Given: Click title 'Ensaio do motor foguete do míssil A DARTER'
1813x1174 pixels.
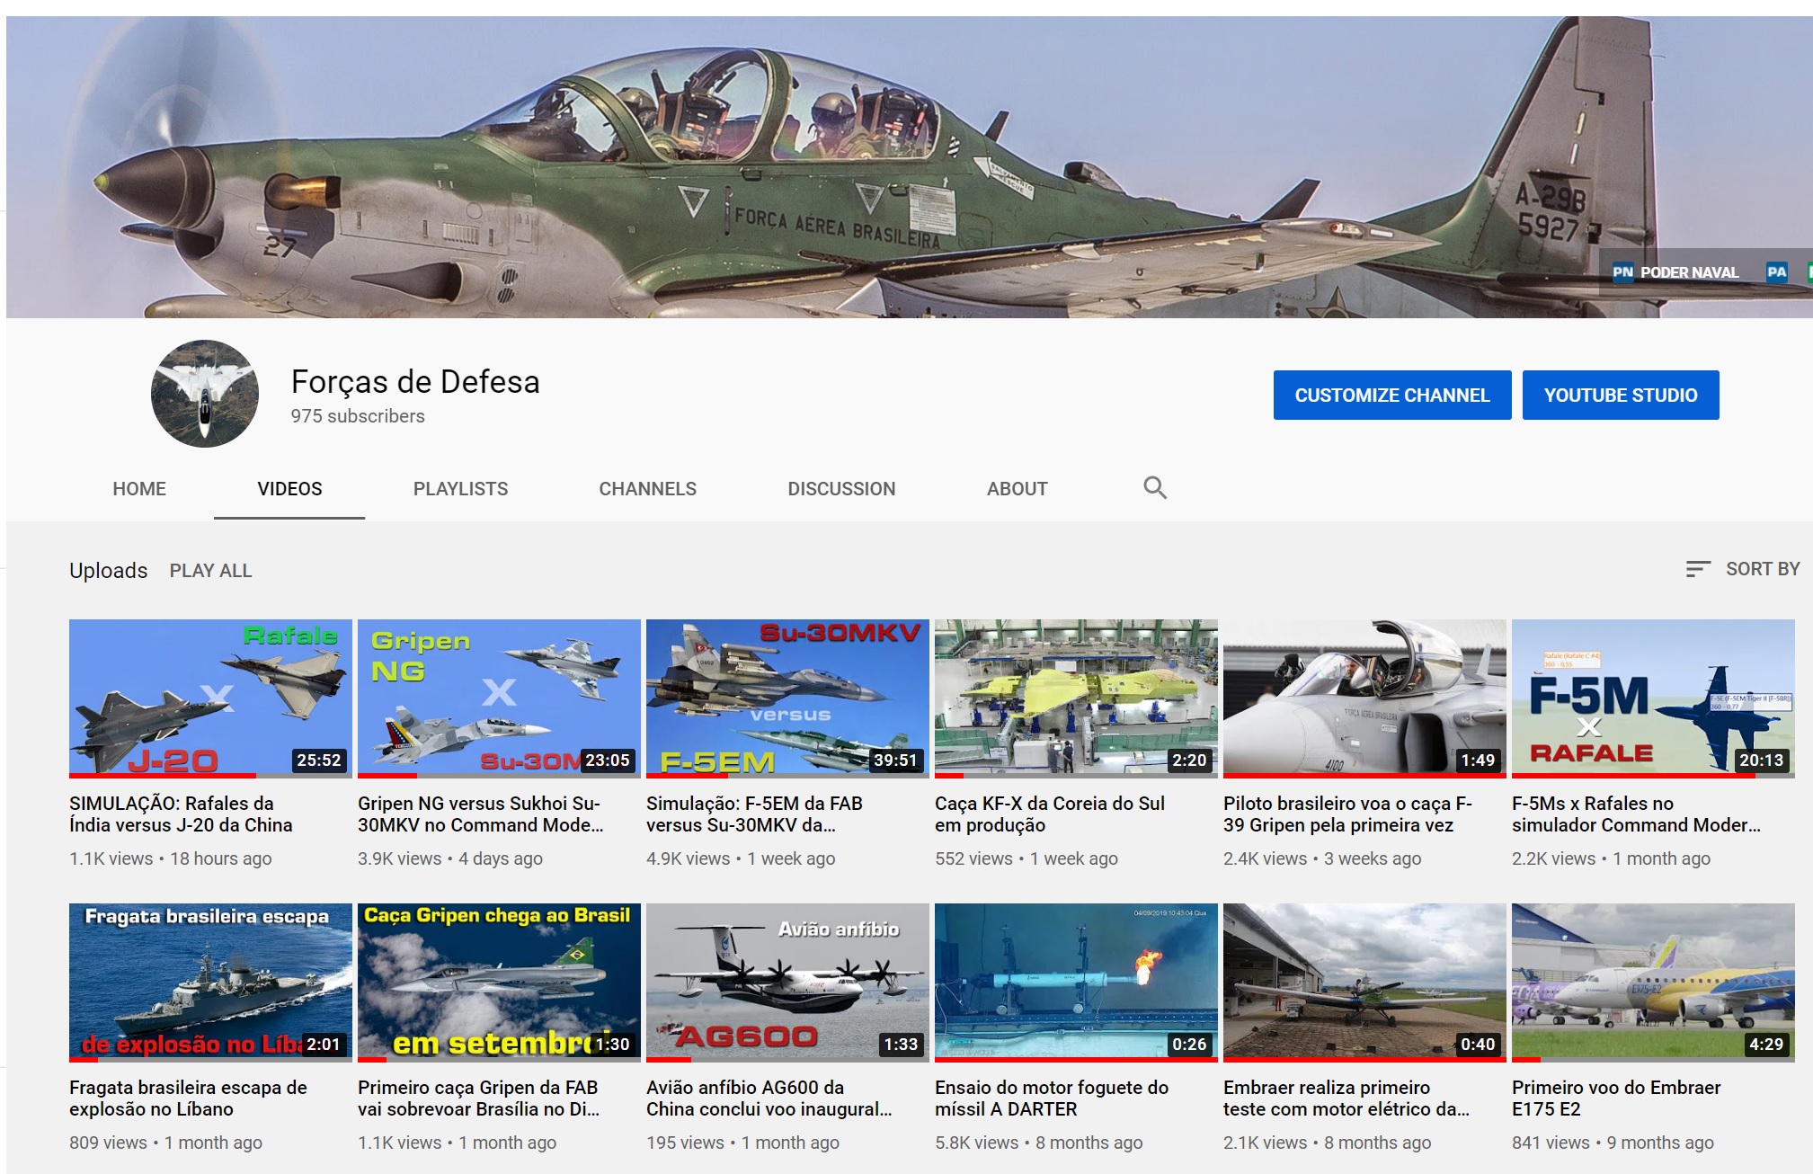Looking at the screenshot, I should coord(1052,1098).
